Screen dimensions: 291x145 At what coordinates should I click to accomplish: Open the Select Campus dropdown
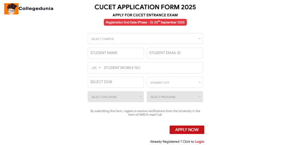tap(142, 39)
